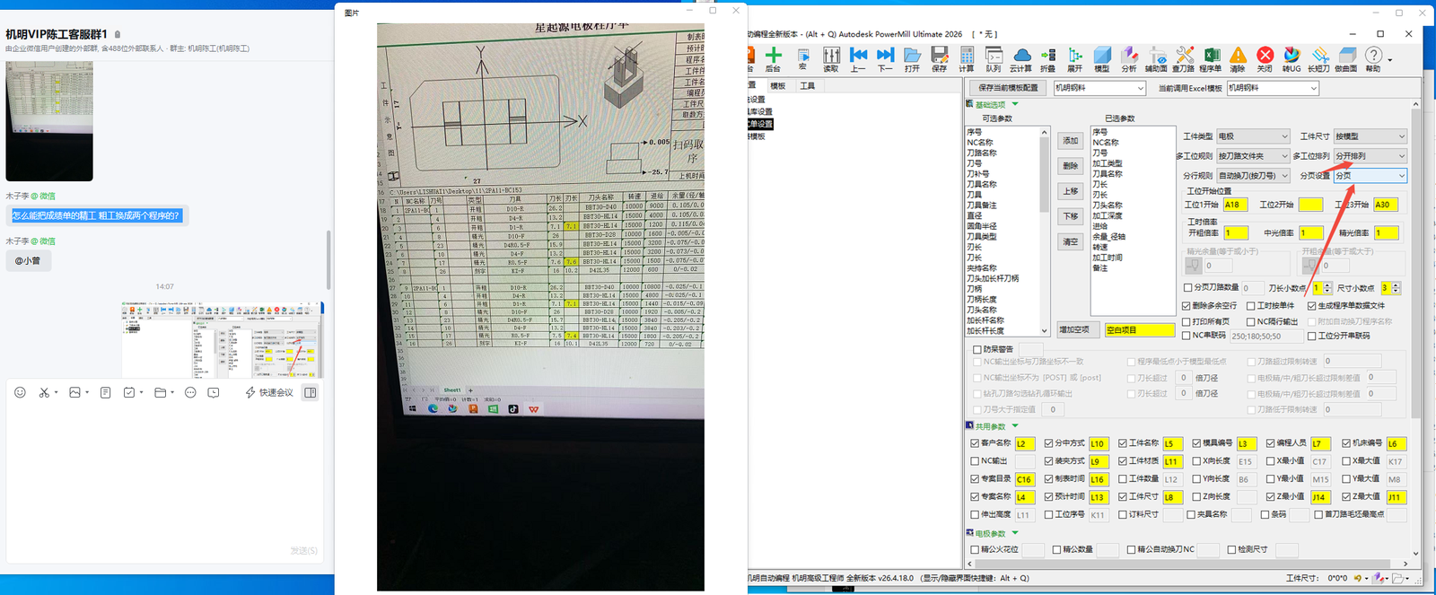Open the 队列 queue tool
This screenshot has height=595, width=1436.
994,59
